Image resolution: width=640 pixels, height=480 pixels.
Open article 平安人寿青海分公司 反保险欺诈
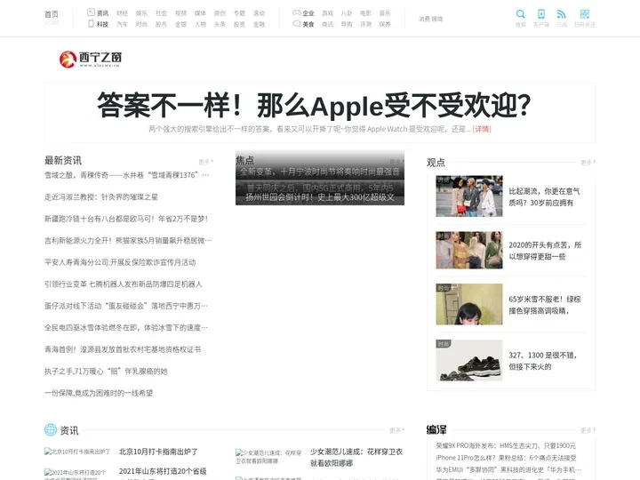(120, 262)
